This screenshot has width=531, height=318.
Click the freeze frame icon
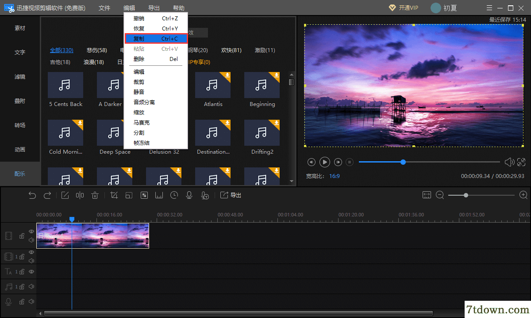click(x=159, y=195)
